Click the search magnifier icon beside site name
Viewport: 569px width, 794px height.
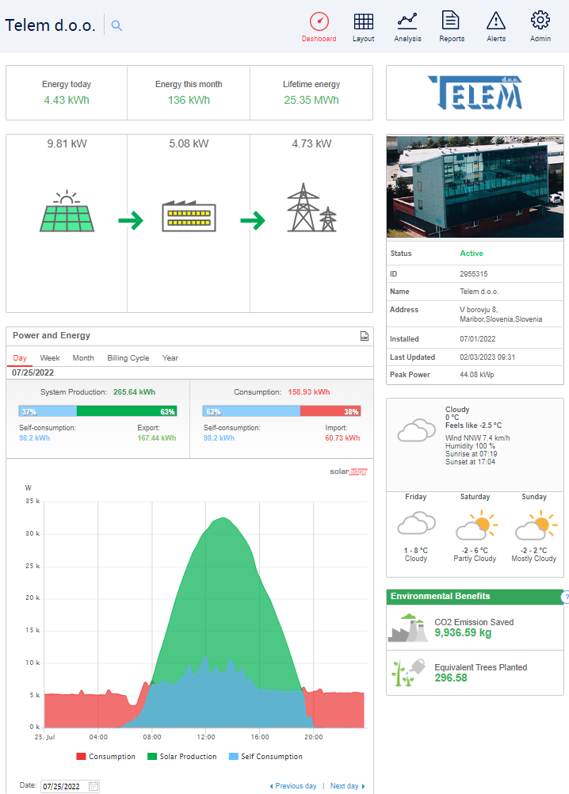[116, 25]
